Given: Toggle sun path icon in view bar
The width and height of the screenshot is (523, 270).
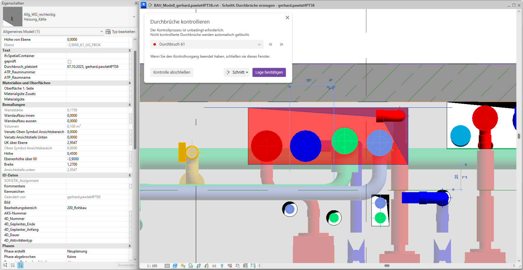Looking at the screenshot, I should click(183, 266).
